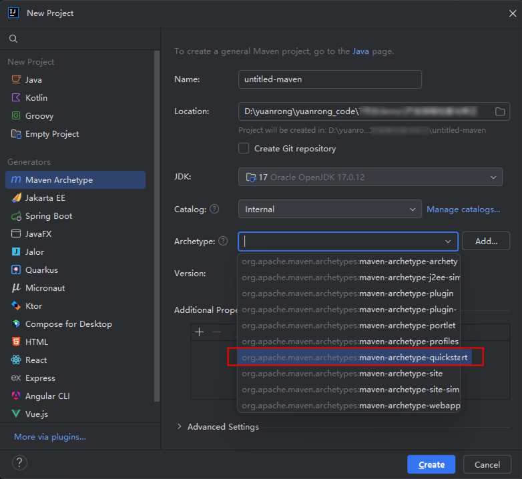Screen dimensions: 522x479
Task: Click the Name text field
Action: (330, 79)
